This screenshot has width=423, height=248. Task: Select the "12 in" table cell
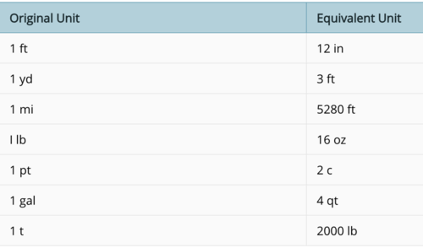(x=330, y=48)
